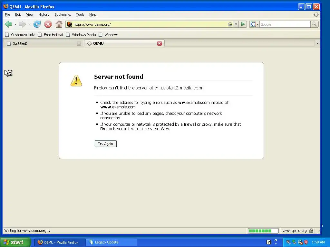Open the Windows Media bookmark

click(x=81, y=35)
